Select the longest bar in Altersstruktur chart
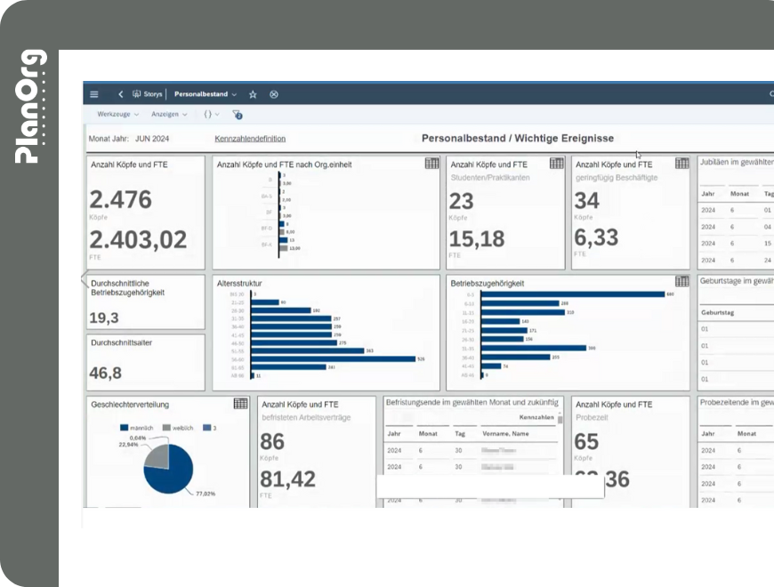 [333, 358]
